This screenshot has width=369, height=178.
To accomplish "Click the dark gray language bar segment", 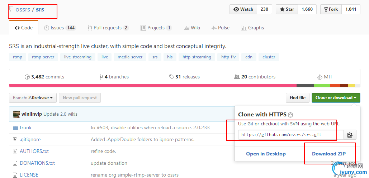I will [305, 85].
